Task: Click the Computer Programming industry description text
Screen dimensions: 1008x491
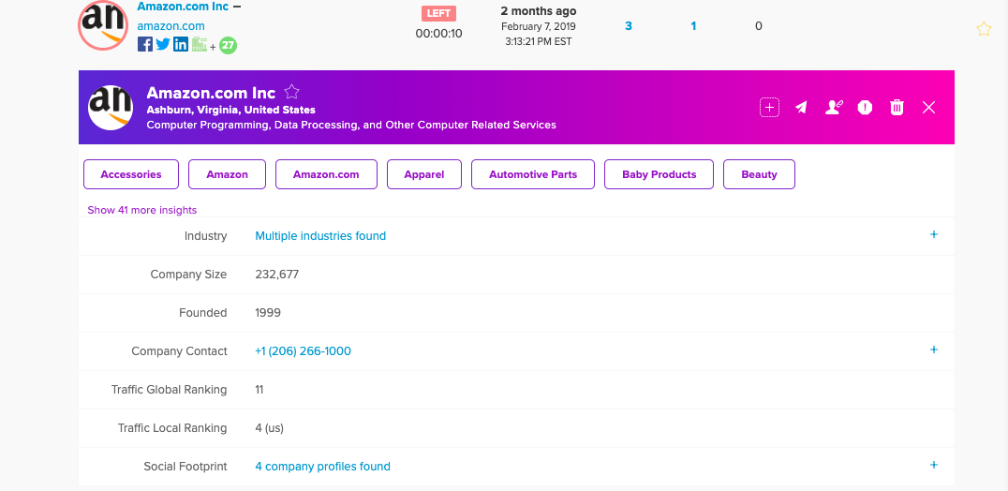Action: point(351,125)
